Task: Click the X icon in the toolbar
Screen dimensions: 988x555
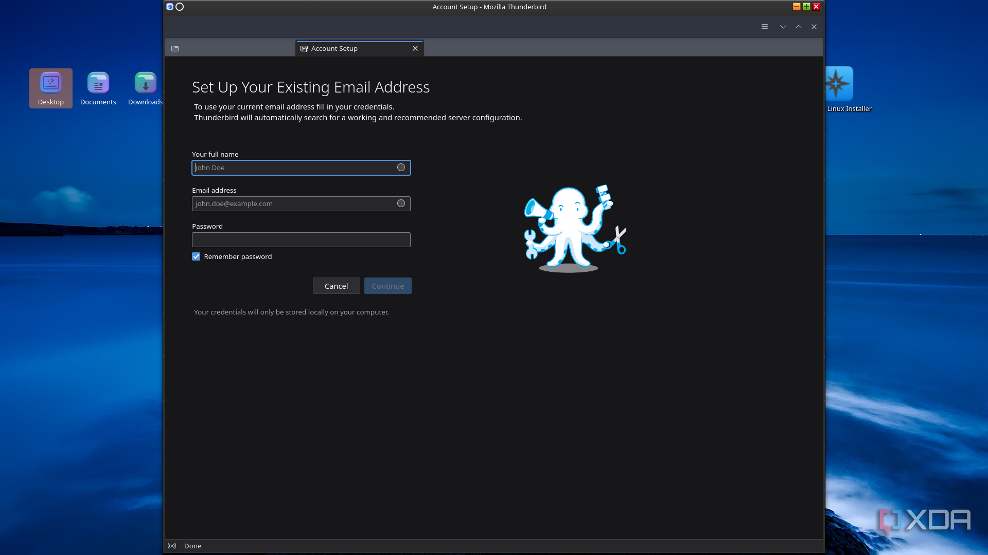Action: [x=814, y=27]
